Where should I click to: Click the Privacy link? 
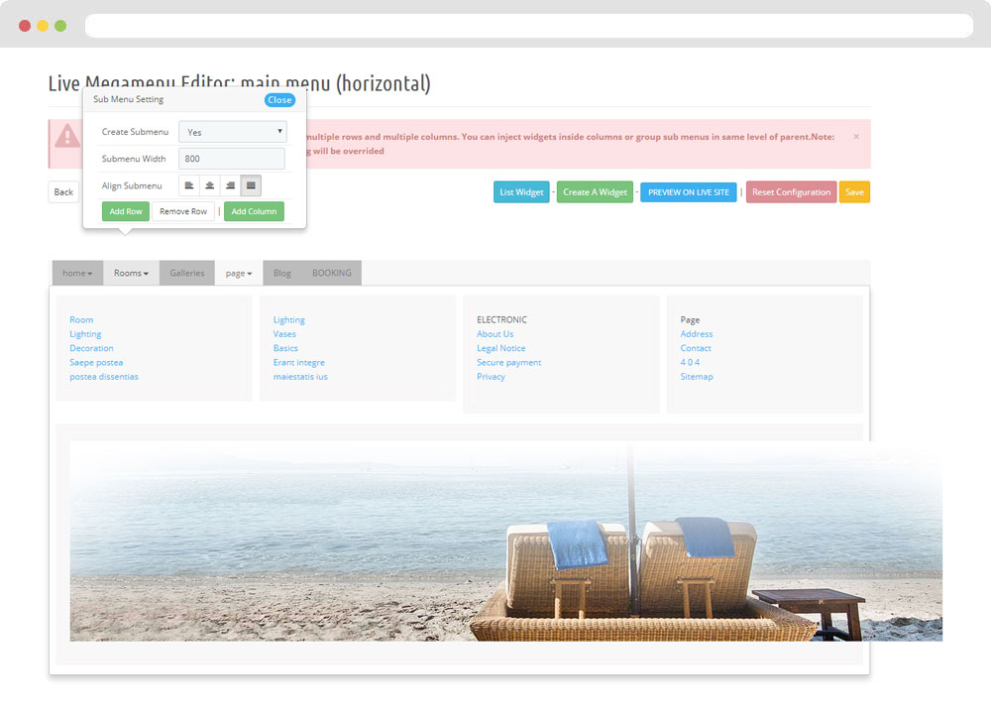coord(491,377)
